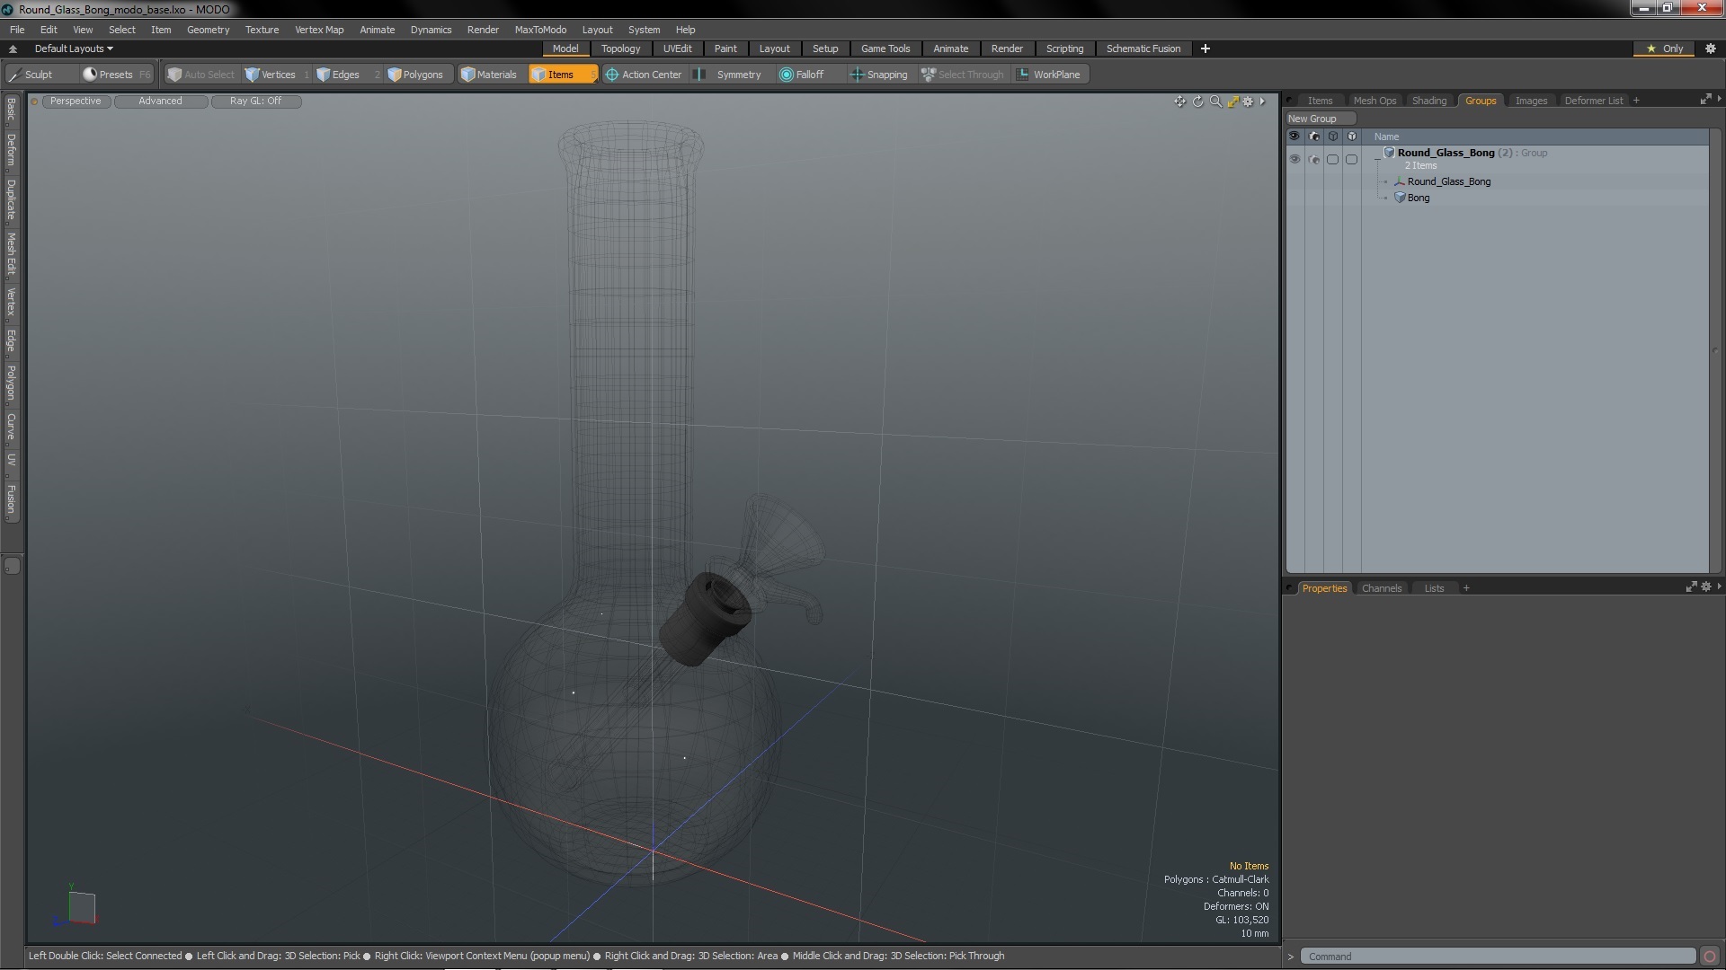Open the Default Layouts dropdown
1726x970 pixels.
coord(74,48)
